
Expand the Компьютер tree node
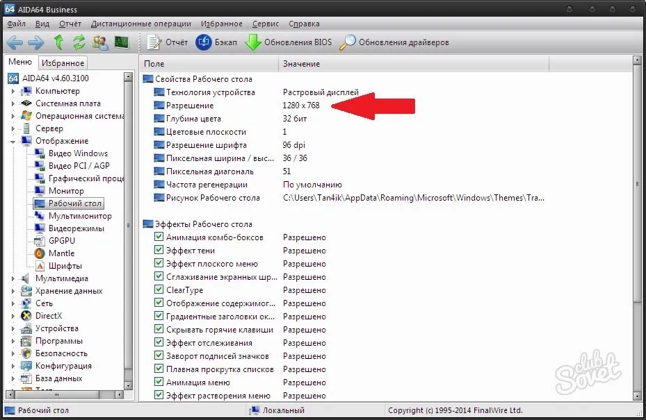[13, 91]
